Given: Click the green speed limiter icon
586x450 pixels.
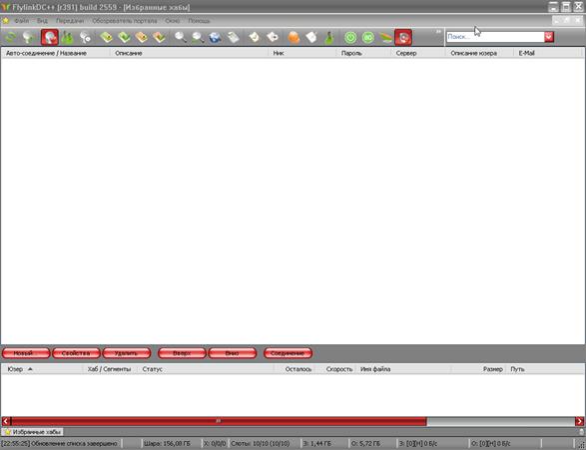Looking at the screenshot, I should 368,37.
